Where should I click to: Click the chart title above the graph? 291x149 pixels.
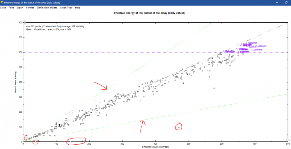150,13
